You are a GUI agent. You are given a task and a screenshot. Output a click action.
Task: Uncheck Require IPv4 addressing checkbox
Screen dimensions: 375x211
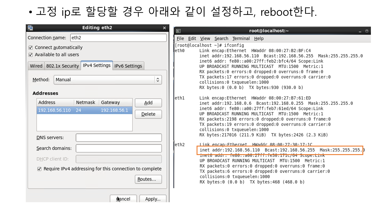click(39, 169)
